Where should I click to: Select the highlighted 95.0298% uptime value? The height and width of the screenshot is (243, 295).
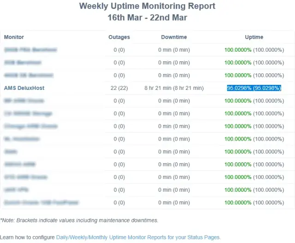(x=254, y=88)
